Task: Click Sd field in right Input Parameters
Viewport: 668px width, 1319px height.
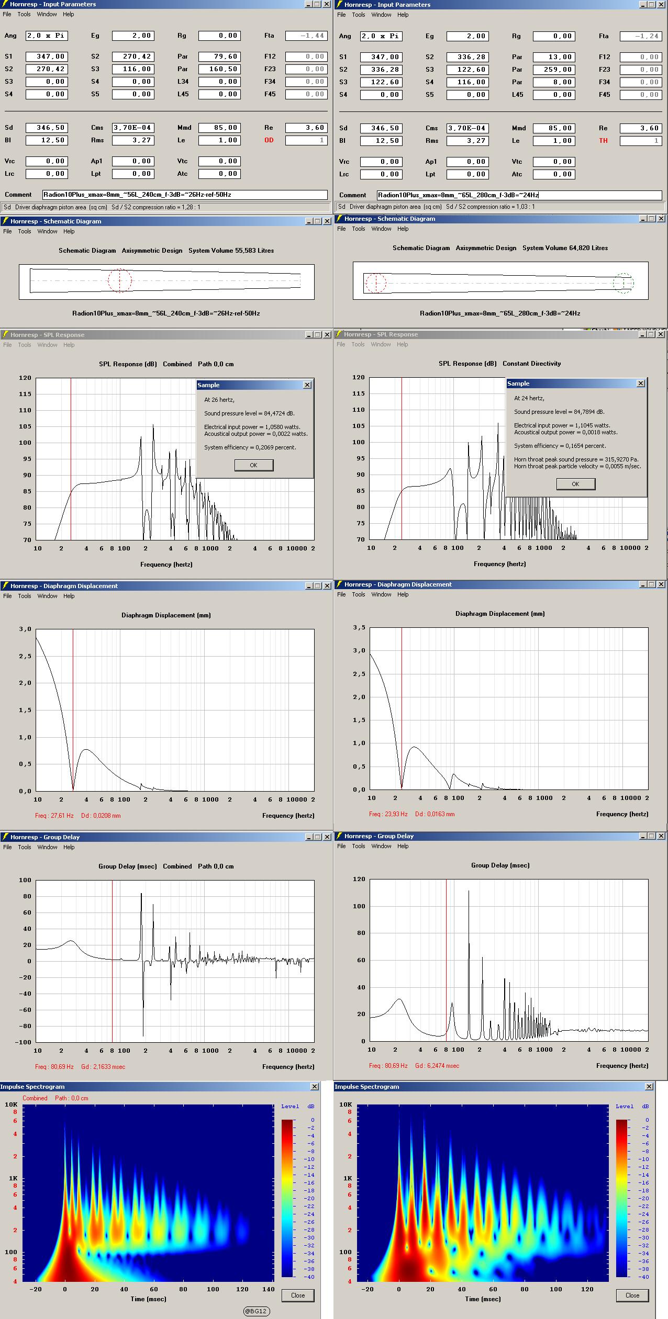Action: [381, 128]
